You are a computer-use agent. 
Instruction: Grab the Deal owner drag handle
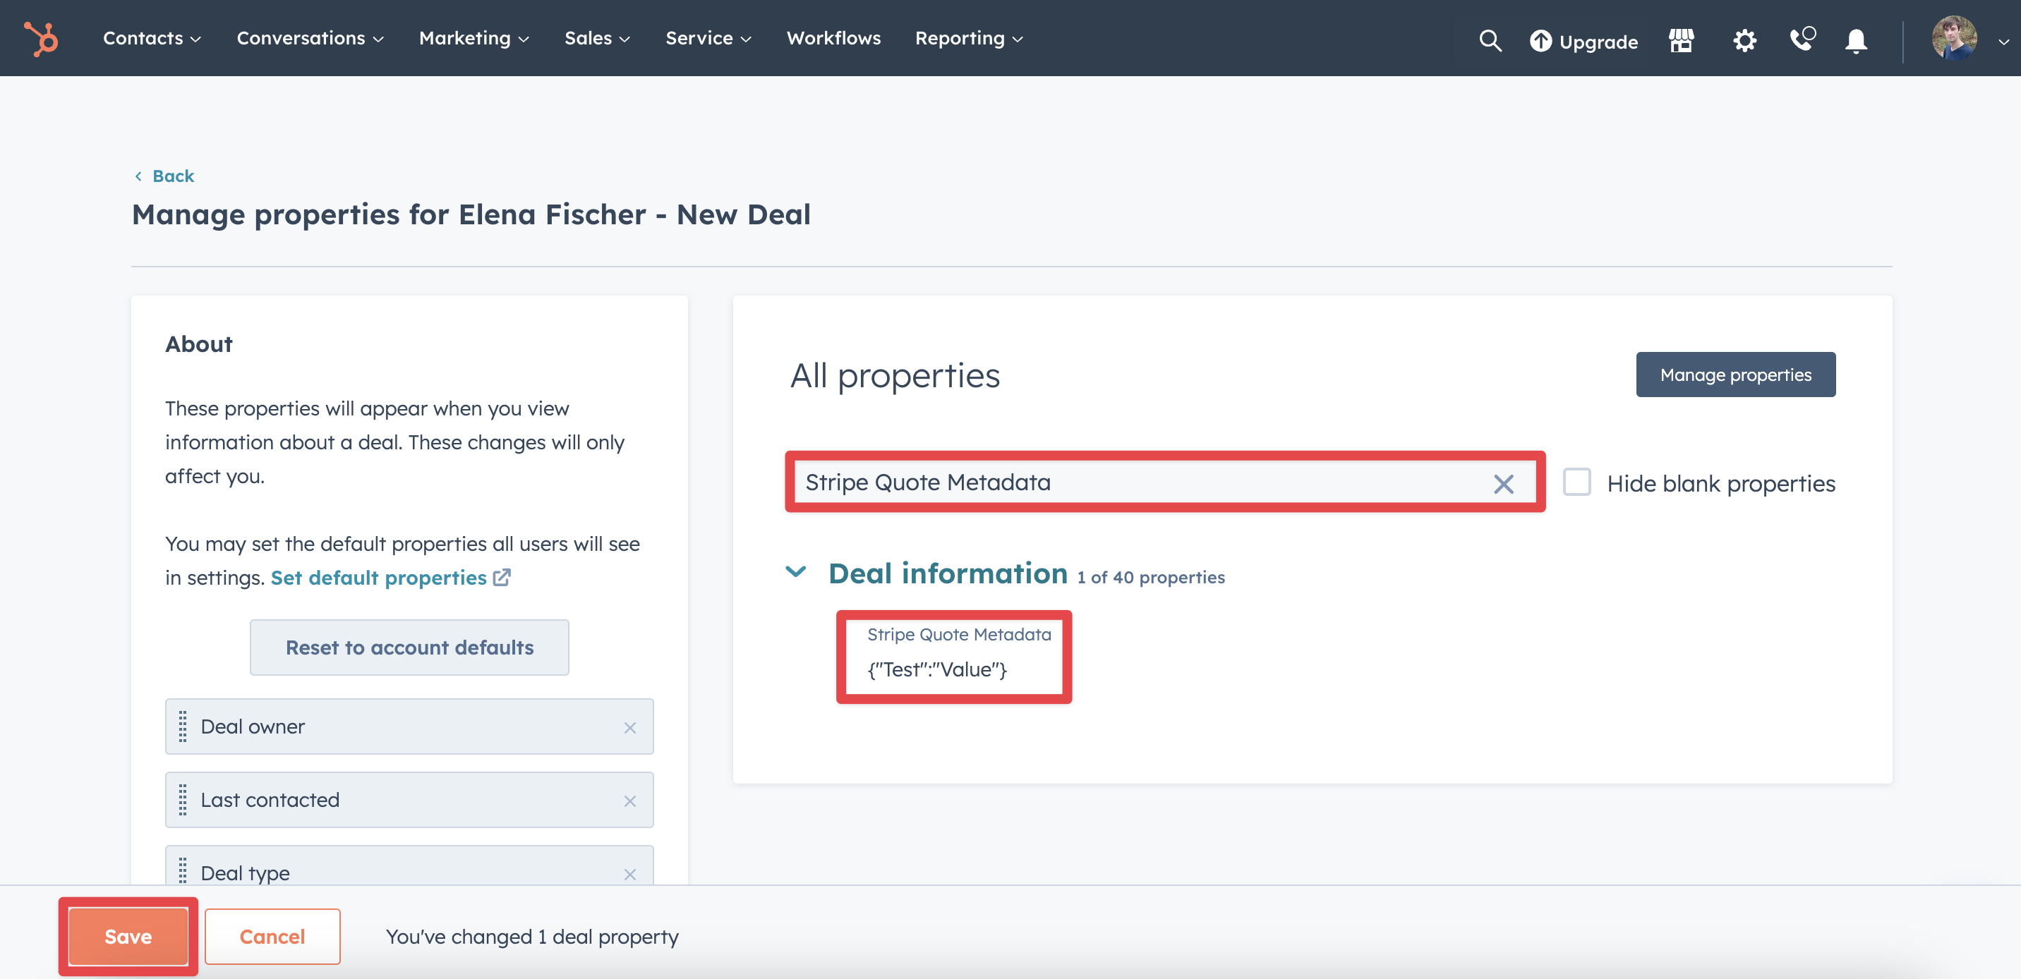click(183, 726)
